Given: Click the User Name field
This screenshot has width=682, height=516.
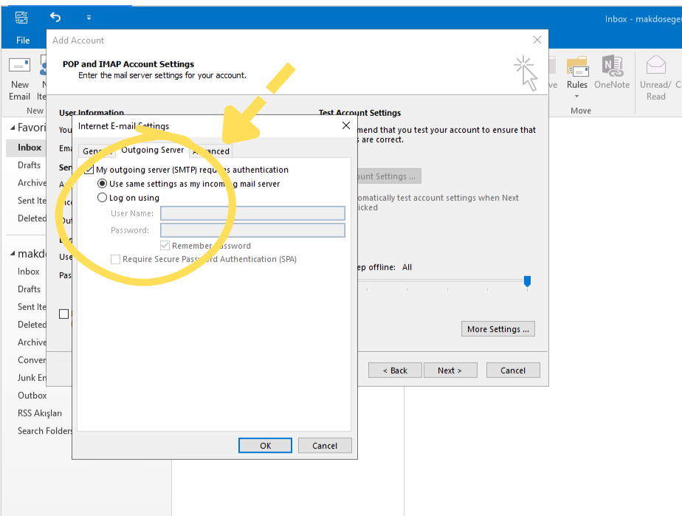Looking at the screenshot, I should [252, 213].
